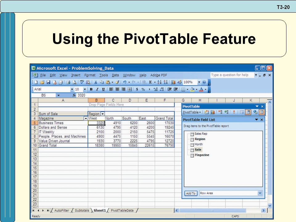296x222 pixels.
Task: Click the AutoSum sigma icon
Action: pyautogui.click(x=150, y=82)
